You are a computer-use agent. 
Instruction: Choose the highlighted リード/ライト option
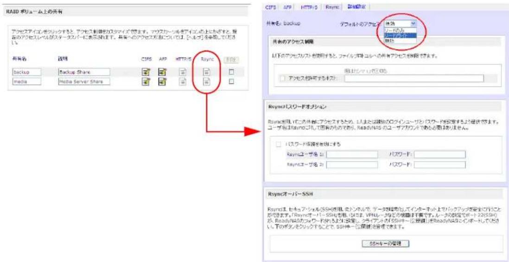pyautogui.click(x=400, y=35)
